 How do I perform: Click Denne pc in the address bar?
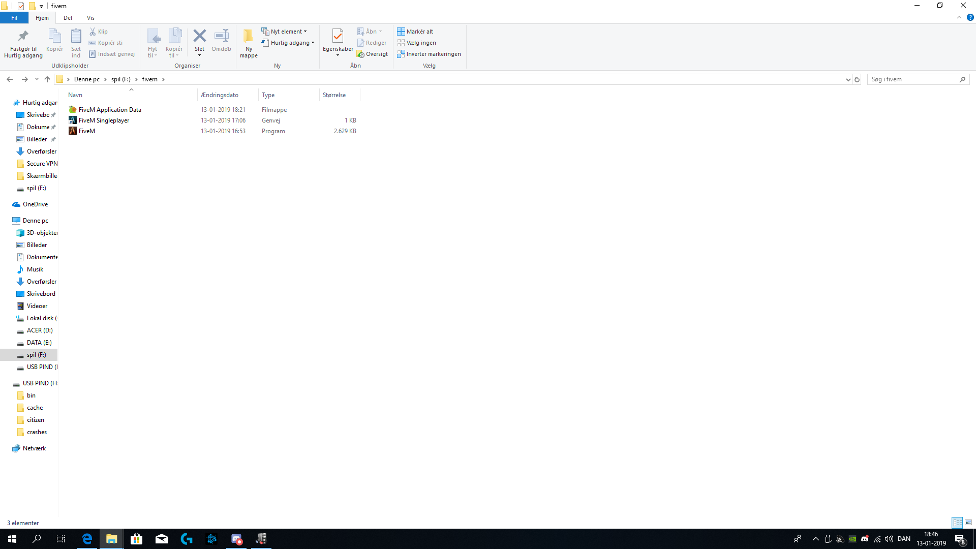[87, 79]
